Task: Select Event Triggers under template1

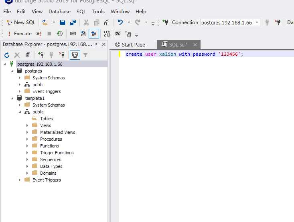Action: coord(47,180)
